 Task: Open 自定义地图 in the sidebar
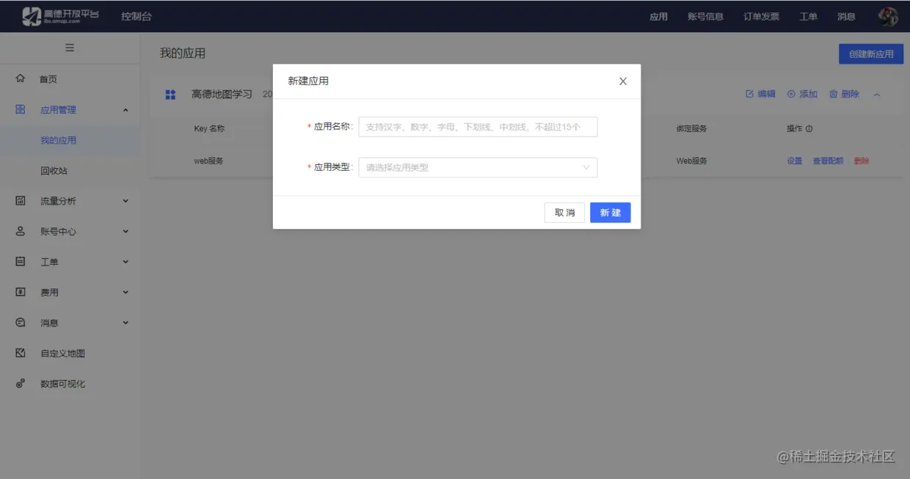coord(62,354)
